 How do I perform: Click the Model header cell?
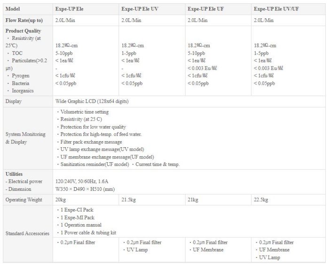[12, 9]
